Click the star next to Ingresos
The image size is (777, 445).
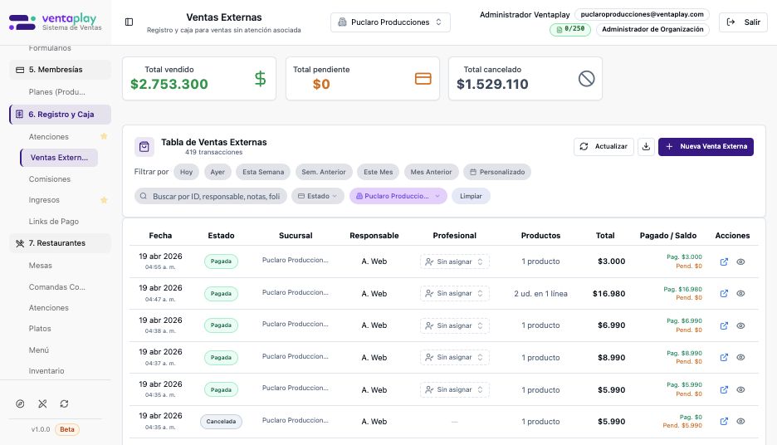click(104, 200)
